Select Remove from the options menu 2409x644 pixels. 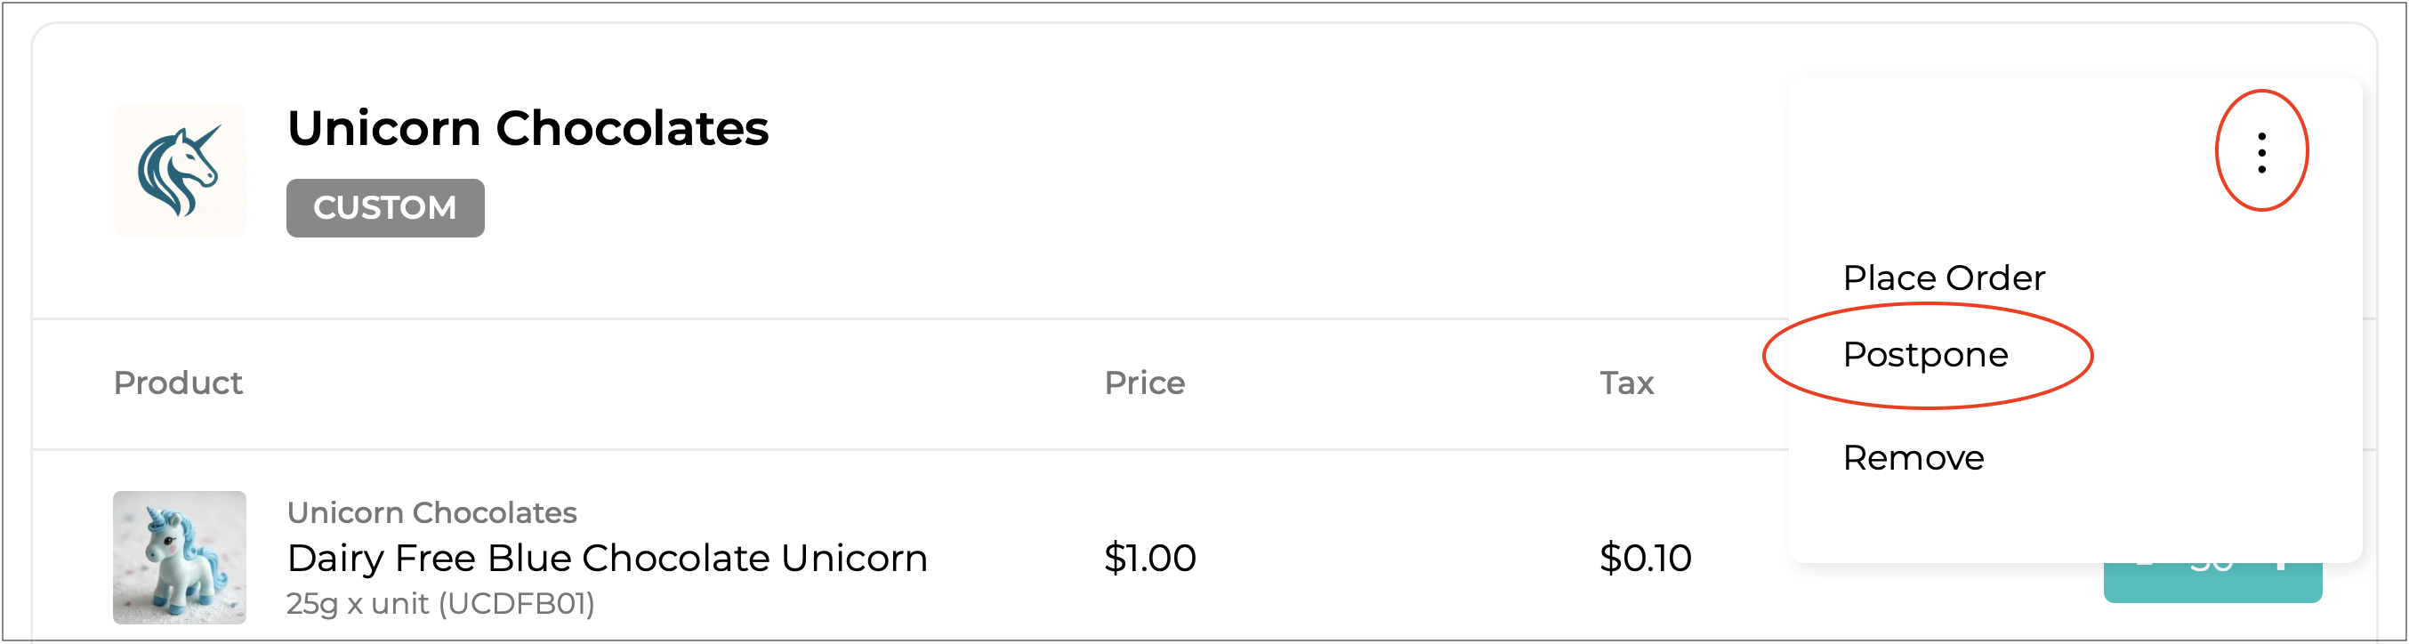[1913, 458]
